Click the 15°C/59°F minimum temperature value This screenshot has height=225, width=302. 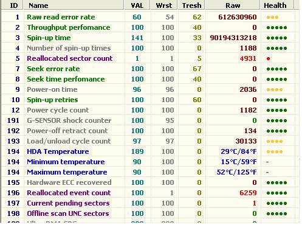click(x=239, y=162)
